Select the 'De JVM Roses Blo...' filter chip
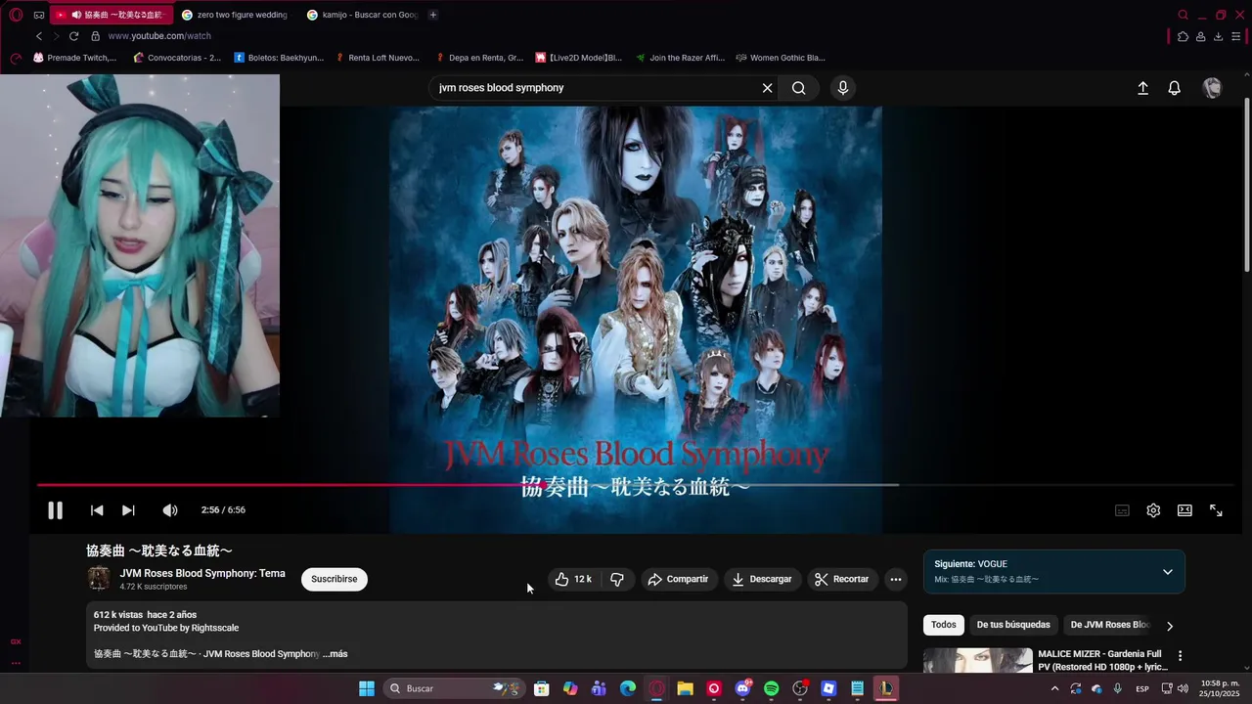 tap(1110, 625)
